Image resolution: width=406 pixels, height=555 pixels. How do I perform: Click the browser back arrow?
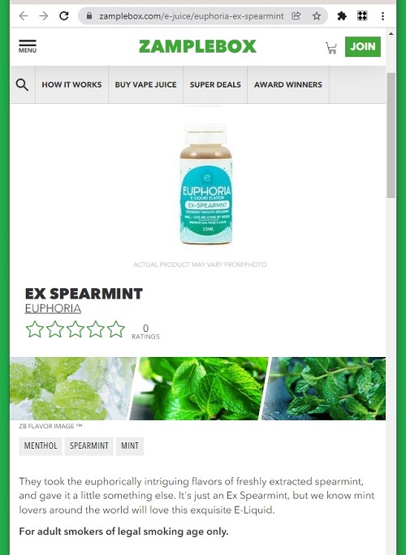(24, 16)
